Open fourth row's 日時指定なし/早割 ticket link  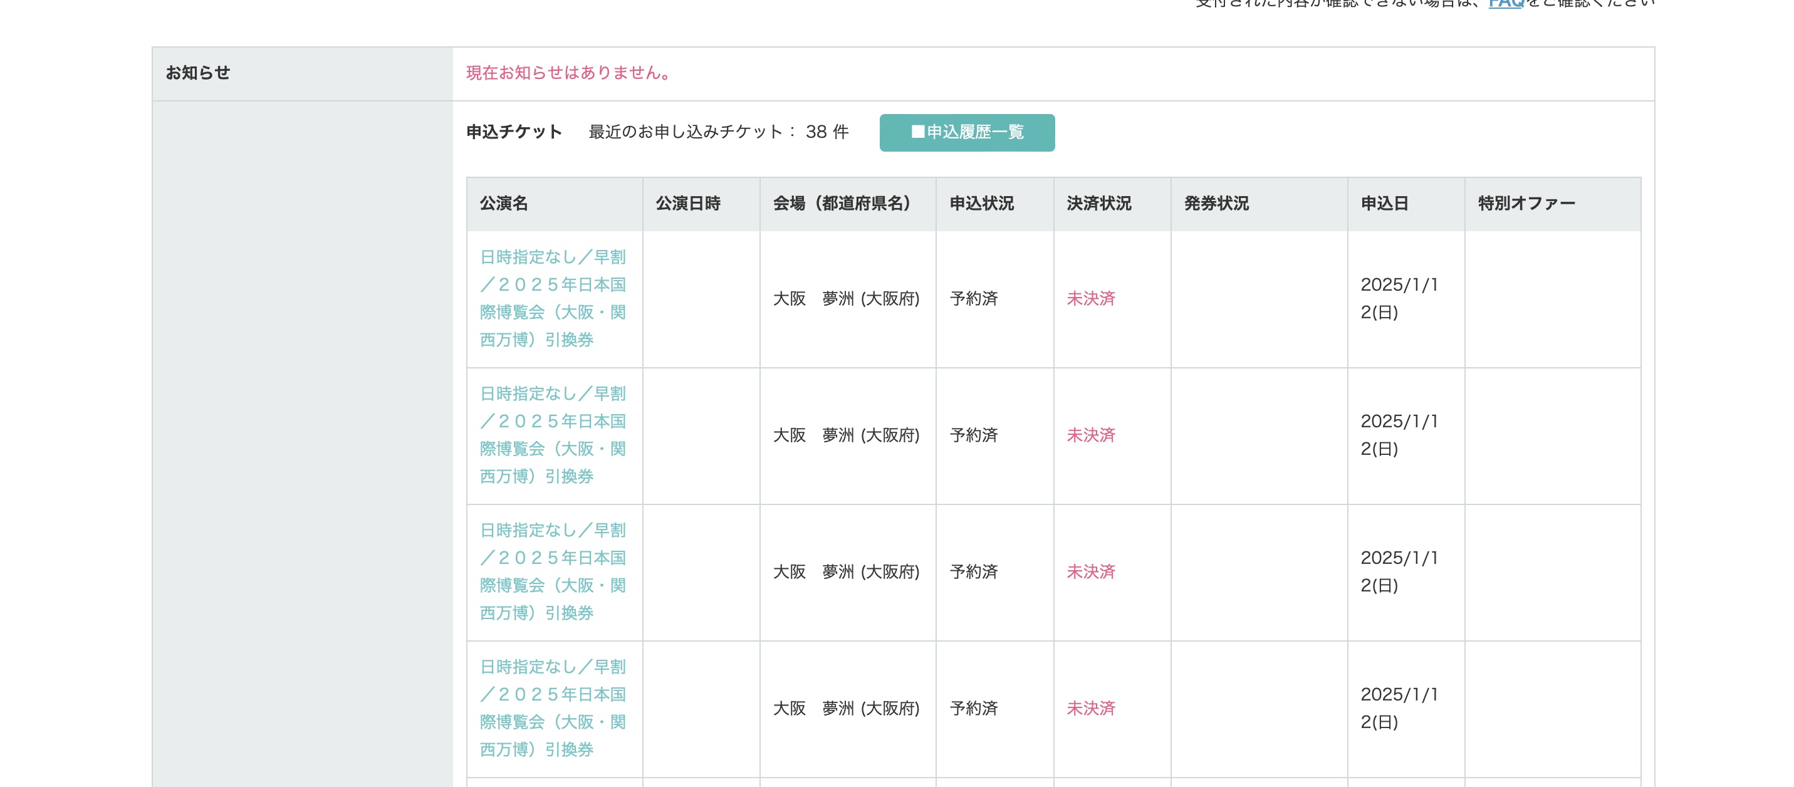[x=553, y=708]
